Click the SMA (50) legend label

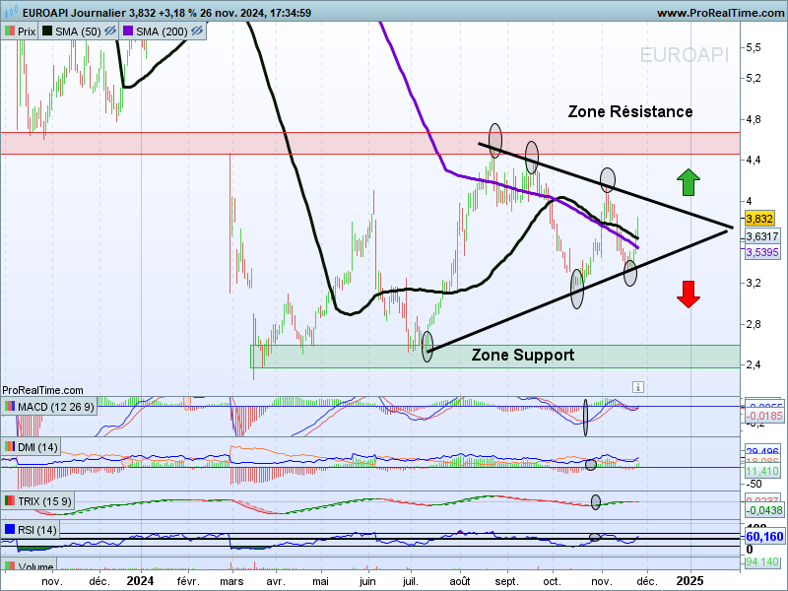(78, 32)
